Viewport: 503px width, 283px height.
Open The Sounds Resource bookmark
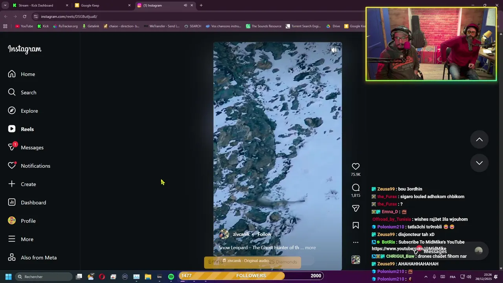point(263,26)
